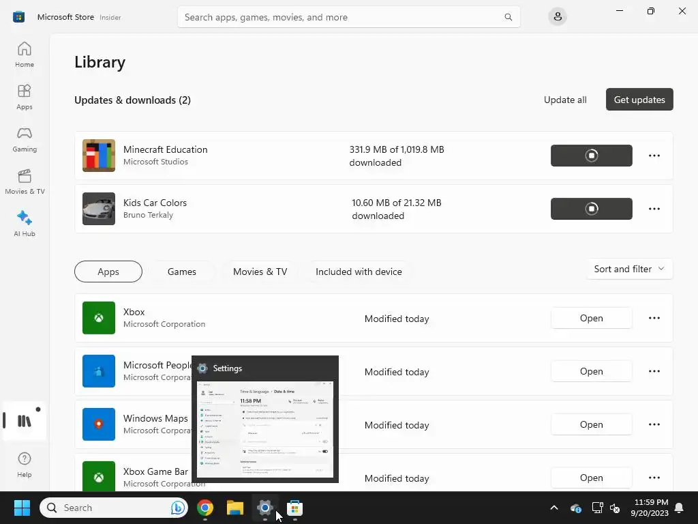
Task: Open Chrome from the taskbar
Action: click(x=204, y=508)
